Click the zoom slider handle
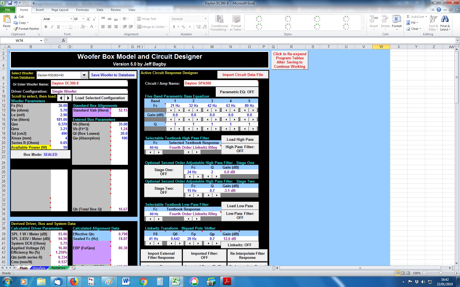 tap(441, 273)
